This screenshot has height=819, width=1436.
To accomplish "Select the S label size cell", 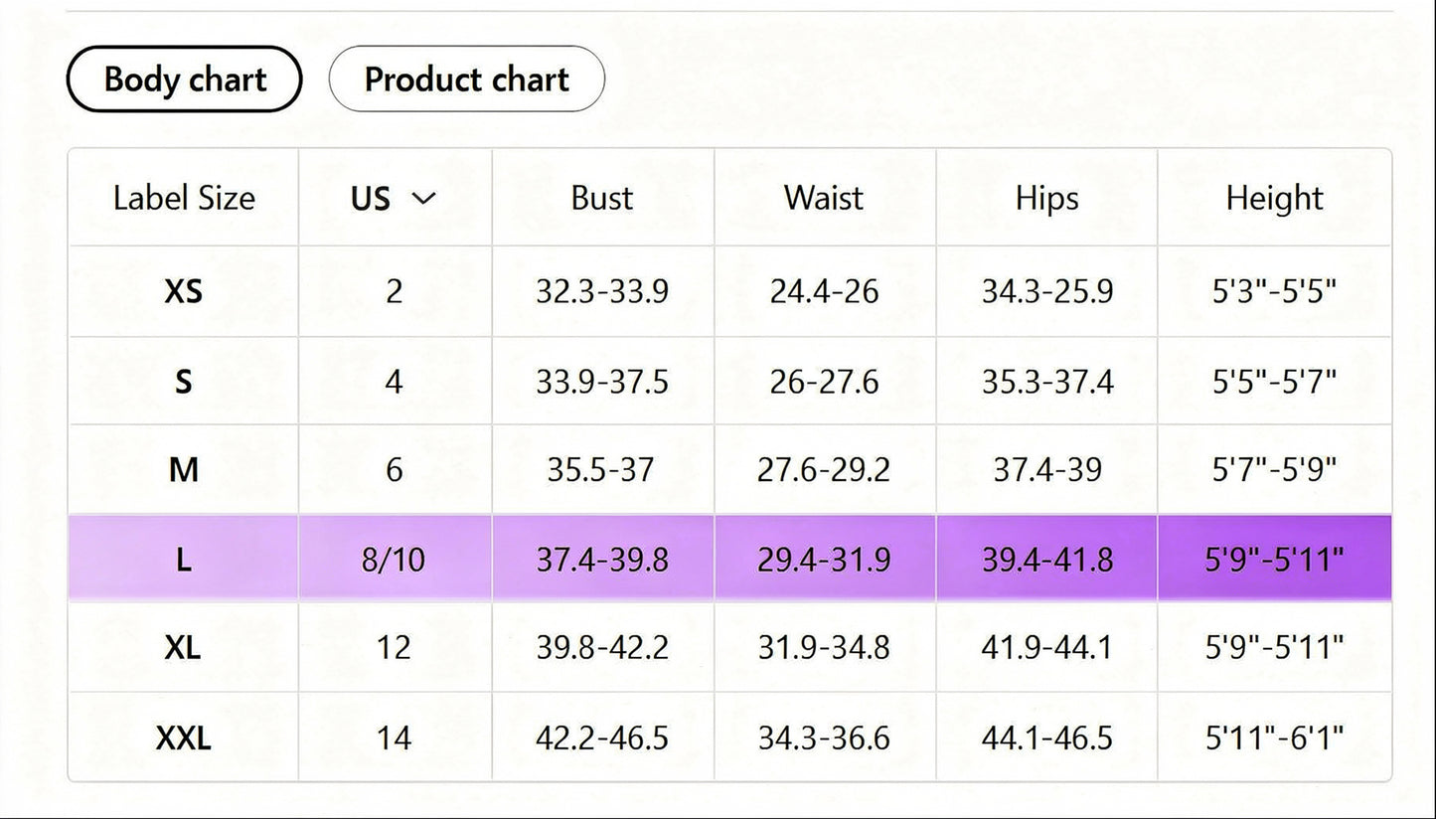I will tap(183, 381).
